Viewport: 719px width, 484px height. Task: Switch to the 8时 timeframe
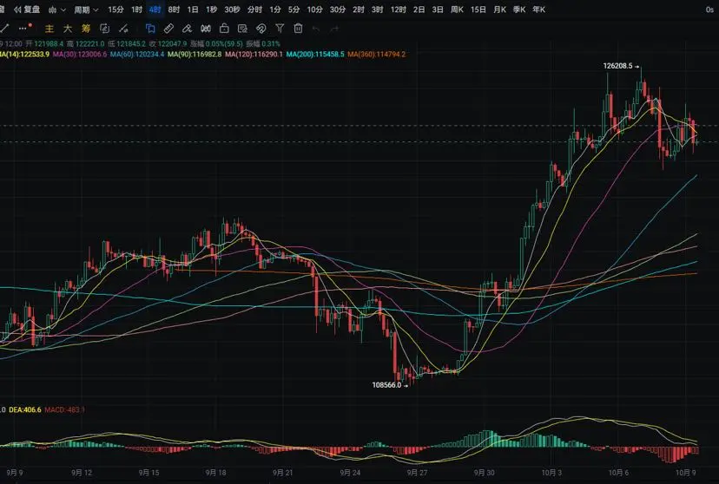click(x=174, y=10)
